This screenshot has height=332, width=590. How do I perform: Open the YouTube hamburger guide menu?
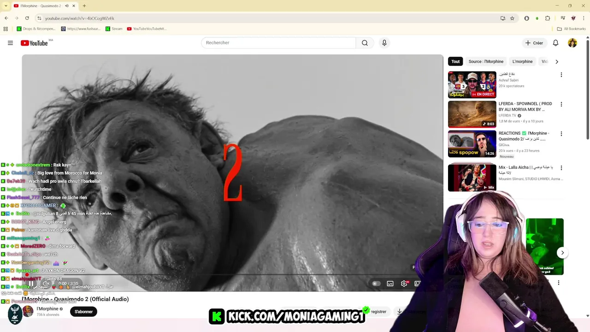(10, 43)
